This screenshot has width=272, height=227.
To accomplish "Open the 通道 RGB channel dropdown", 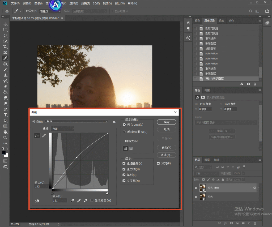I will [62, 129].
